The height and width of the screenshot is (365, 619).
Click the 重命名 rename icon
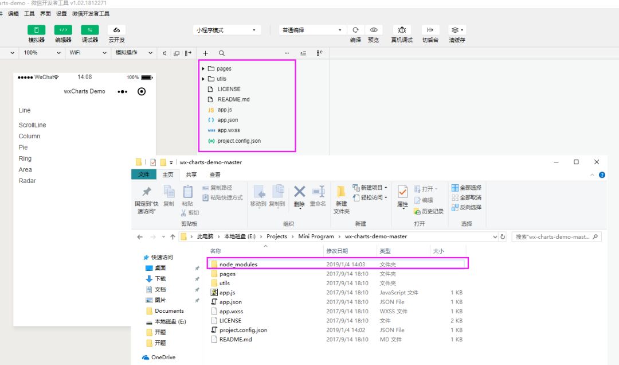[318, 192]
